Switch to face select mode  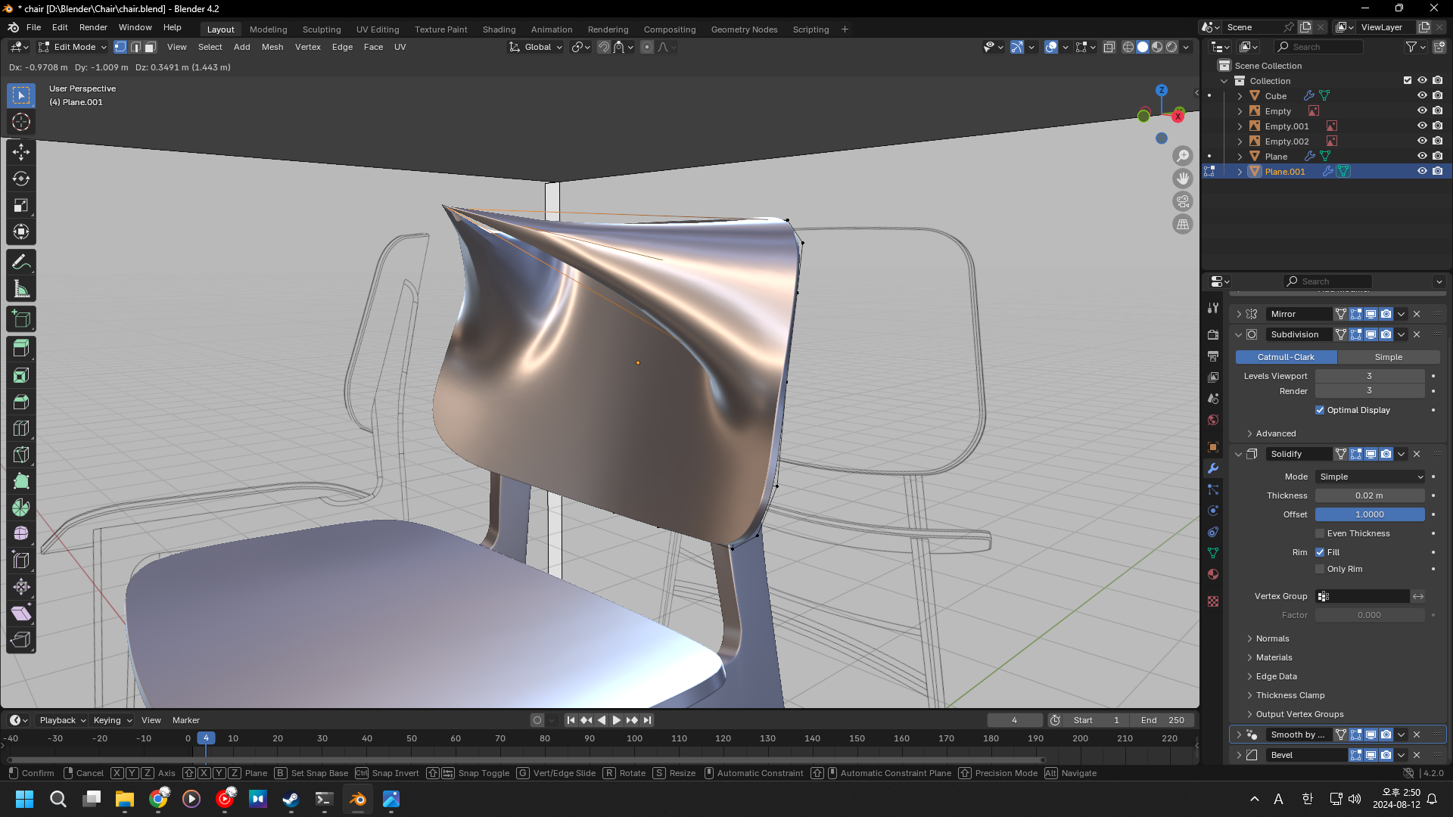151,47
